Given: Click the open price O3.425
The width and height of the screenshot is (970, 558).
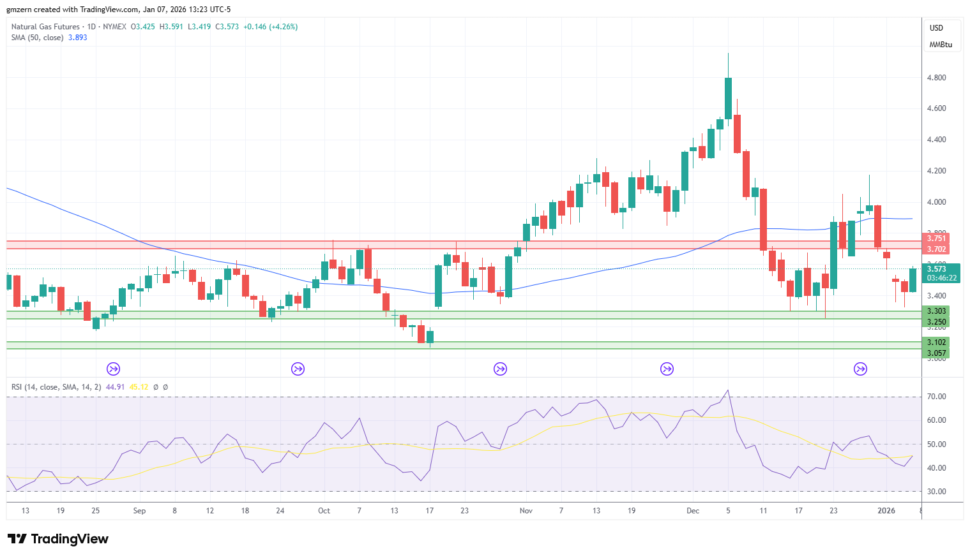Looking at the screenshot, I should click(143, 27).
